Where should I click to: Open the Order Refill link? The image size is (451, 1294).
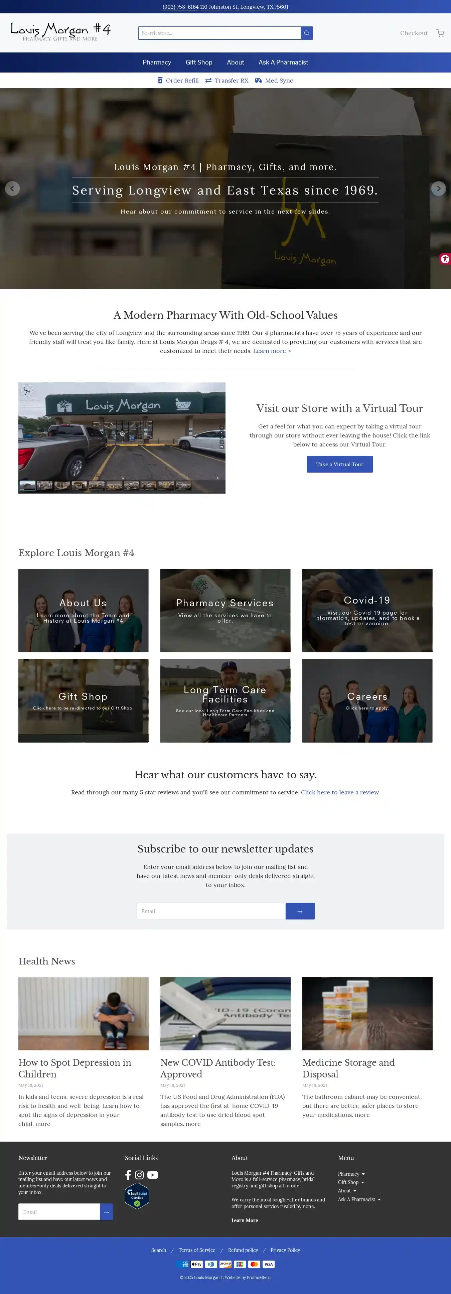click(178, 80)
